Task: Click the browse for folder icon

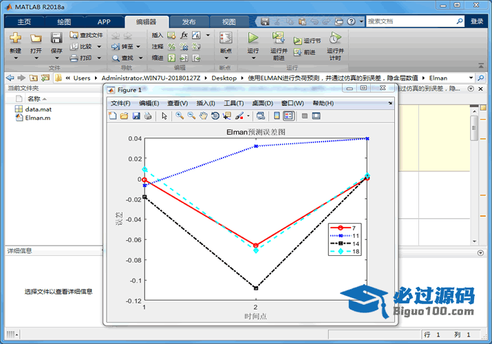Action: [x=45, y=78]
